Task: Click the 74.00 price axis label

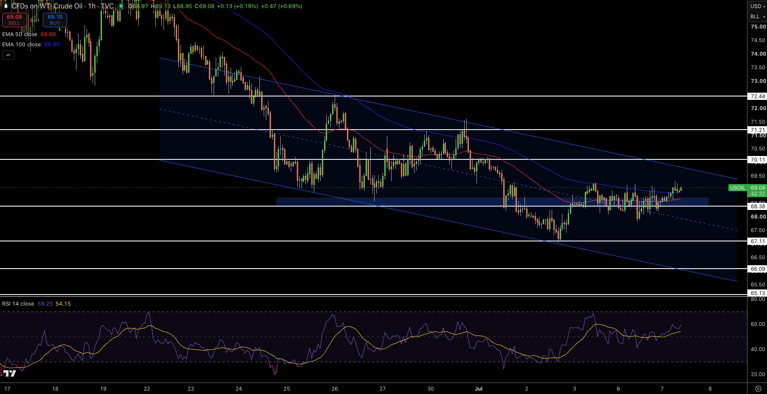Action: [758, 54]
